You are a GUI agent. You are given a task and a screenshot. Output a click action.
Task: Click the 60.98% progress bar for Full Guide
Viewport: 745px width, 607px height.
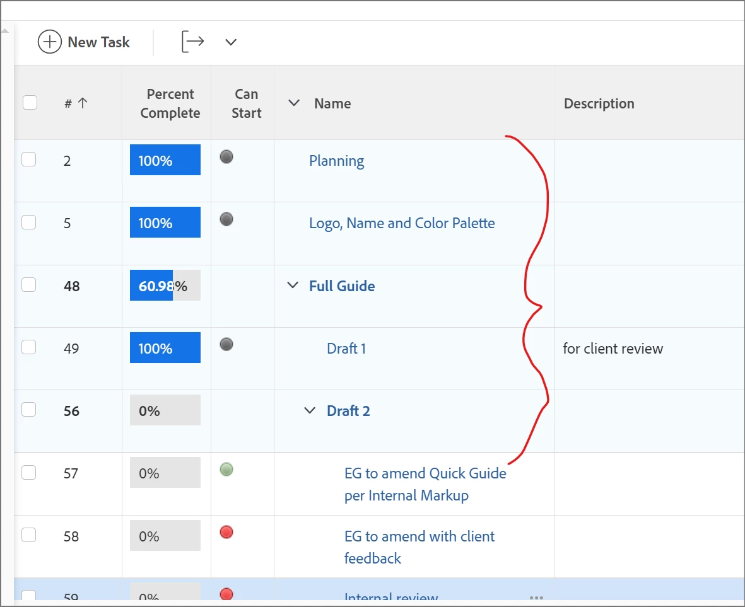[165, 286]
